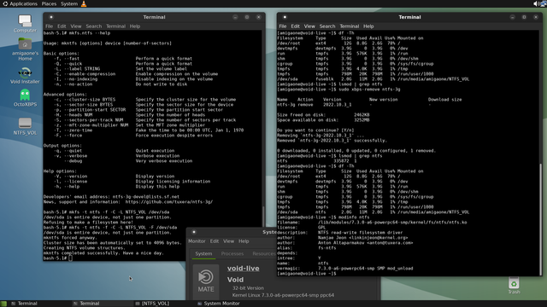The height and width of the screenshot is (307, 547).
Task: Switch to Processes tab in System Monitor
Action: (x=232, y=254)
